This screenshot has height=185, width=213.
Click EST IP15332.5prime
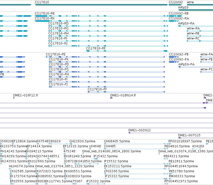click(x=117, y=176)
